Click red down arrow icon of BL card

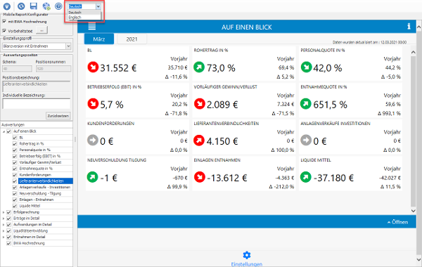pyautogui.click(x=93, y=67)
